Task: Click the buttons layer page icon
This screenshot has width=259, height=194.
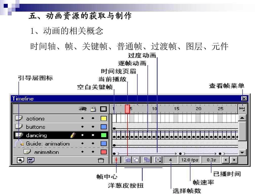Action: point(19,127)
